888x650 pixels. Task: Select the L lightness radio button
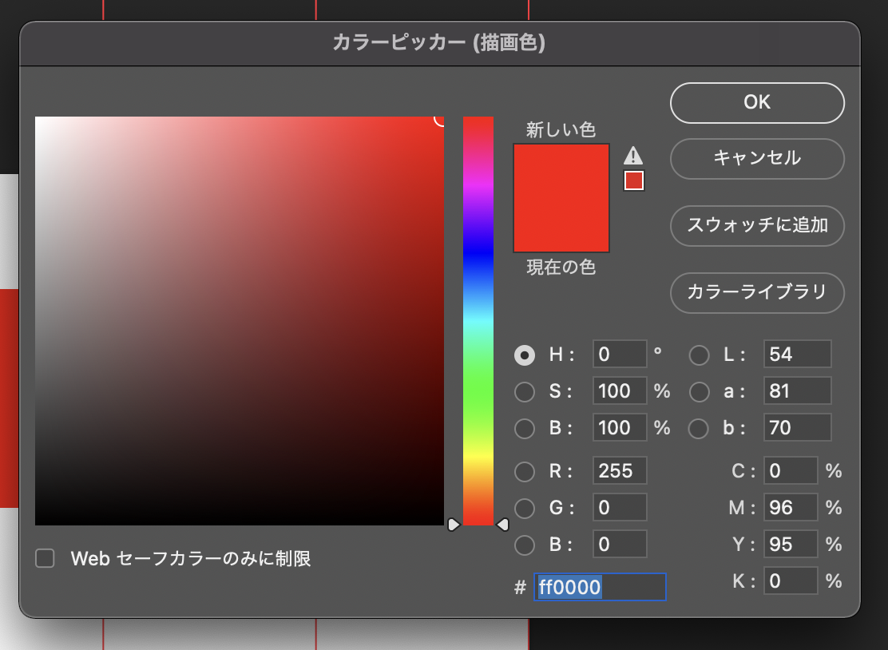click(699, 355)
